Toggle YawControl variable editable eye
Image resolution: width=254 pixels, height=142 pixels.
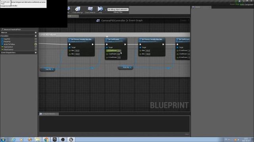pos(36,47)
